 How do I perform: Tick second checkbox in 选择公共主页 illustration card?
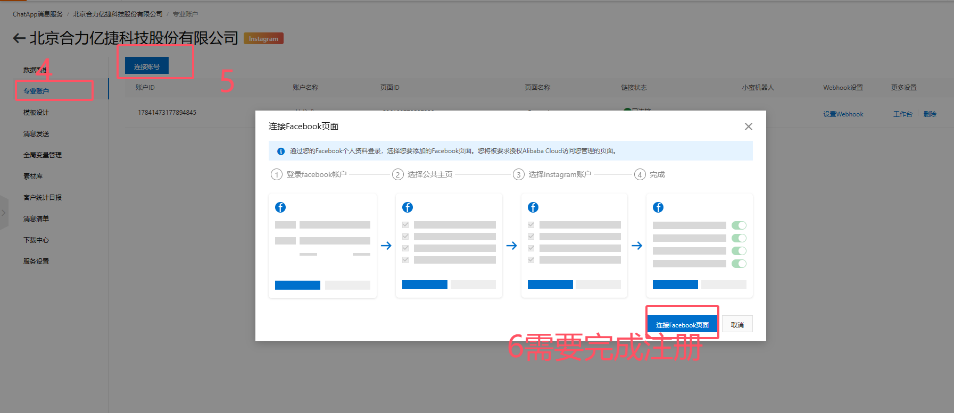(x=405, y=237)
